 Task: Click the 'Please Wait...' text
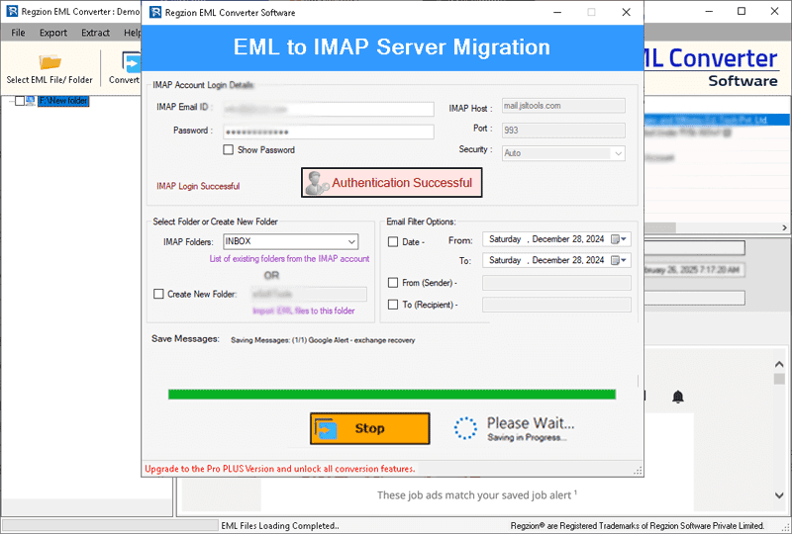click(531, 423)
